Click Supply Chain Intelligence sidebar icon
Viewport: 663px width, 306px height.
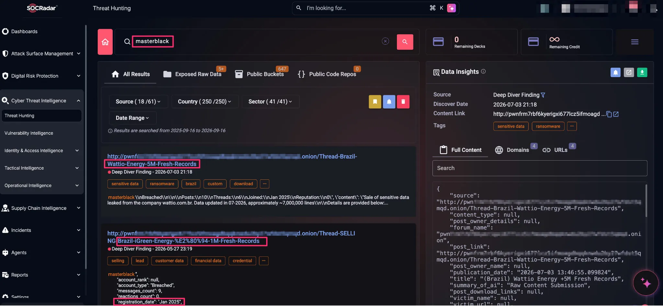(5, 208)
